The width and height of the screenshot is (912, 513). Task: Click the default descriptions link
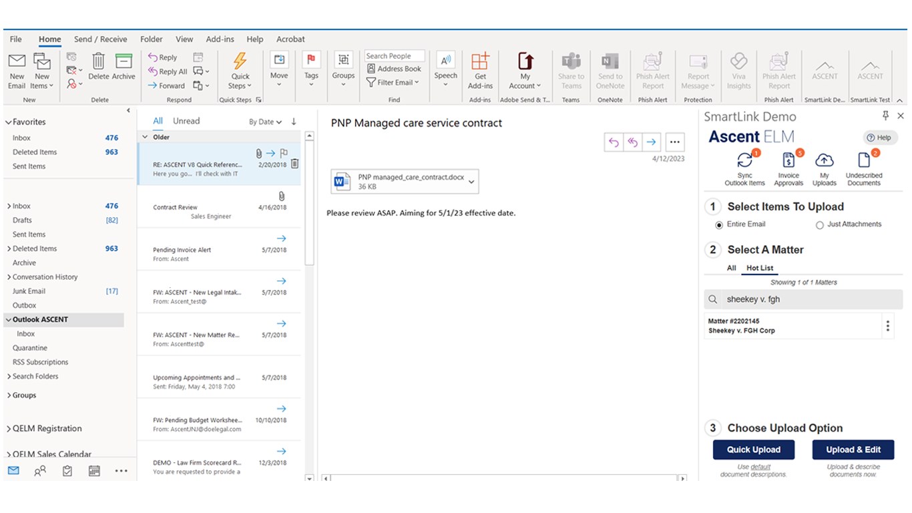point(760,467)
